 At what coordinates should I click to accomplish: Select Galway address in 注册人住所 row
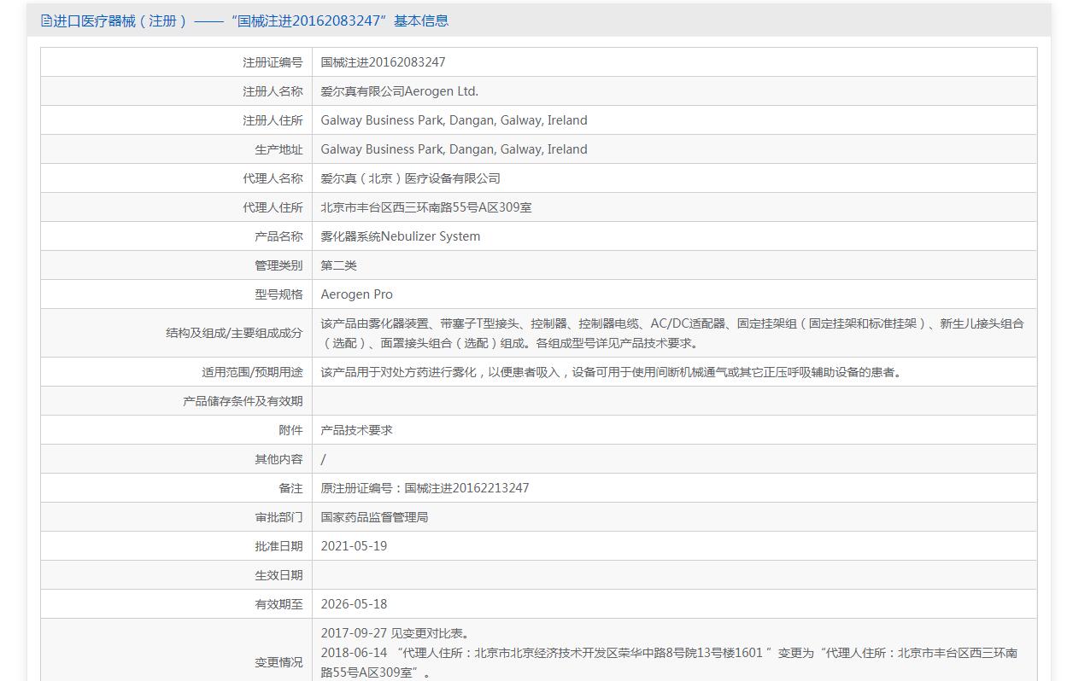point(454,120)
